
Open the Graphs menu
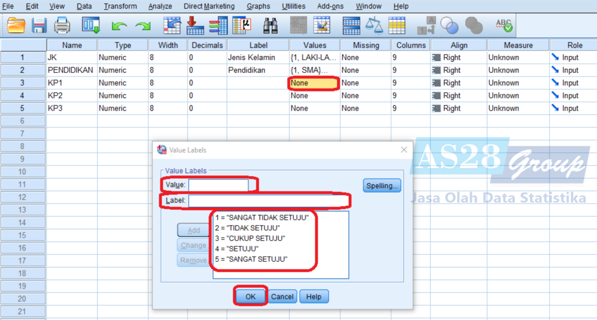(258, 6)
